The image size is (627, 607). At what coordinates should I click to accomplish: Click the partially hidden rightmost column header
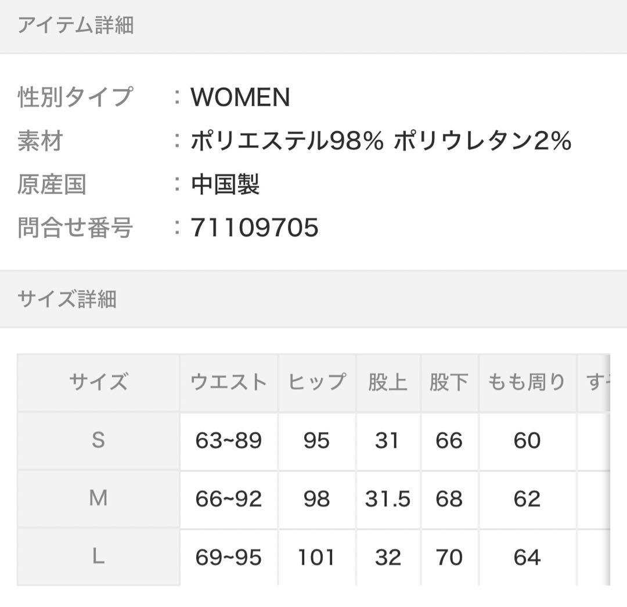click(x=593, y=382)
